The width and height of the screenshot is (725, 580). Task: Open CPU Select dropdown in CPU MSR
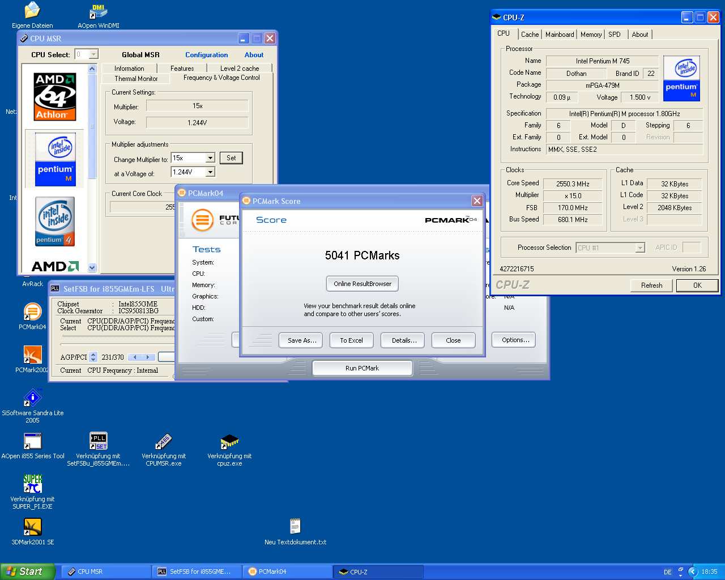[94, 54]
